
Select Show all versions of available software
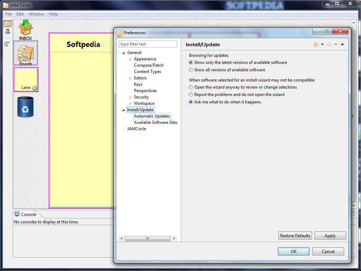click(x=227, y=70)
